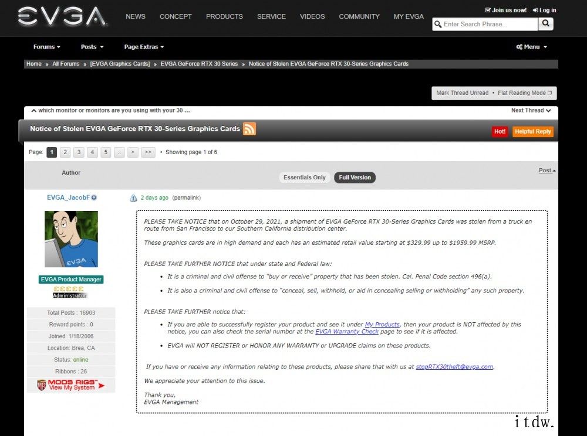Expand the Page Extras dropdown
The width and height of the screenshot is (587, 436).
[x=144, y=47]
